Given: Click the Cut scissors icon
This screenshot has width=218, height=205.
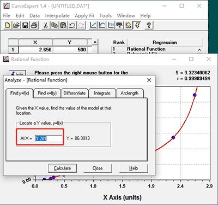Looking at the screenshot, I should coord(45,25).
